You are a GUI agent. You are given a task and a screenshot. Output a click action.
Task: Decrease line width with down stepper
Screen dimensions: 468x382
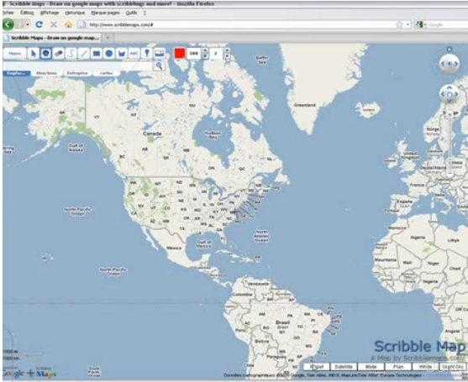point(227,56)
